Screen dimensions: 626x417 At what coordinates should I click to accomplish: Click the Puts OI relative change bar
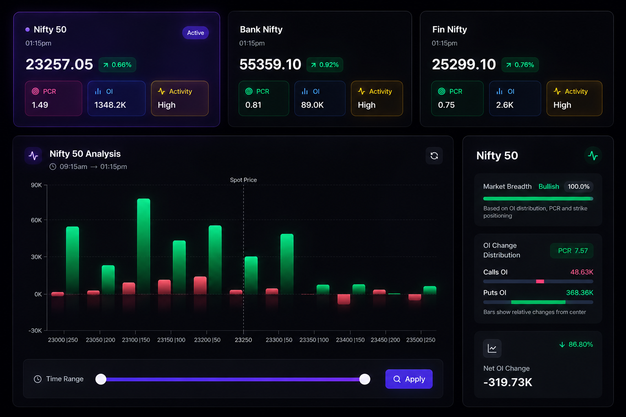click(538, 302)
